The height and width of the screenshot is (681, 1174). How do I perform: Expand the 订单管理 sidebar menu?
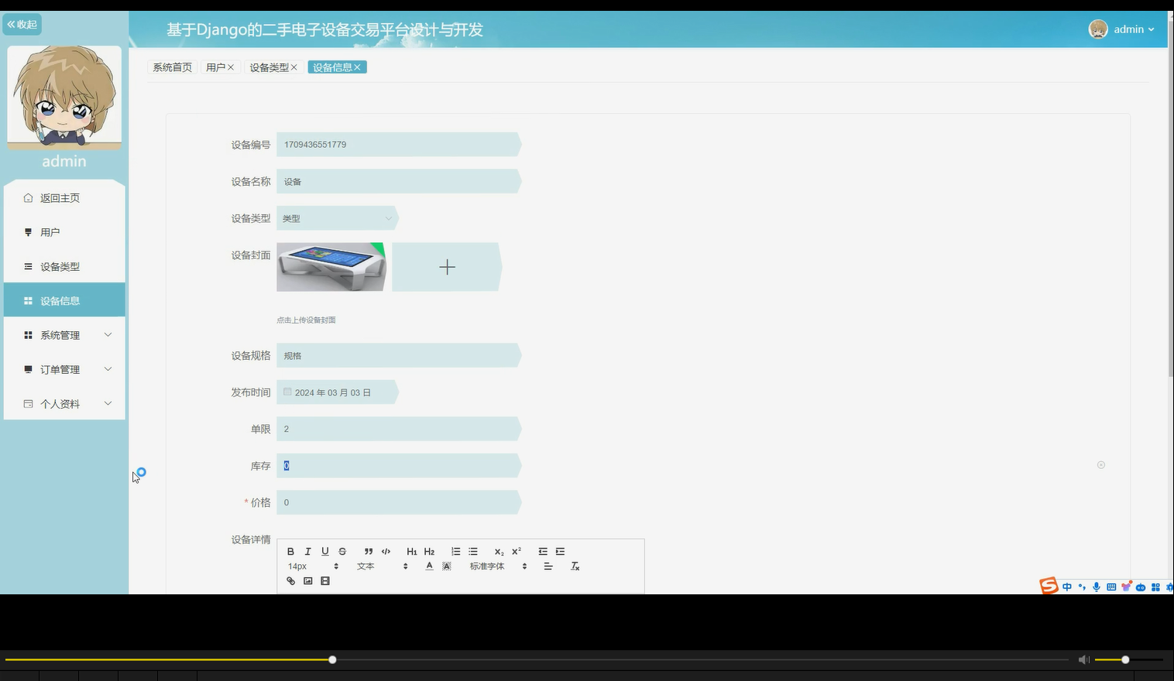pyautogui.click(x=64, y=369)
